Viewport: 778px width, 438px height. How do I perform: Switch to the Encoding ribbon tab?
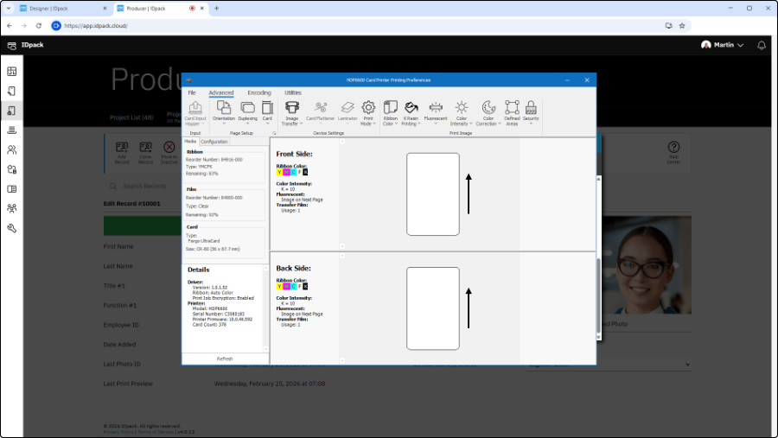pos(258,92)
